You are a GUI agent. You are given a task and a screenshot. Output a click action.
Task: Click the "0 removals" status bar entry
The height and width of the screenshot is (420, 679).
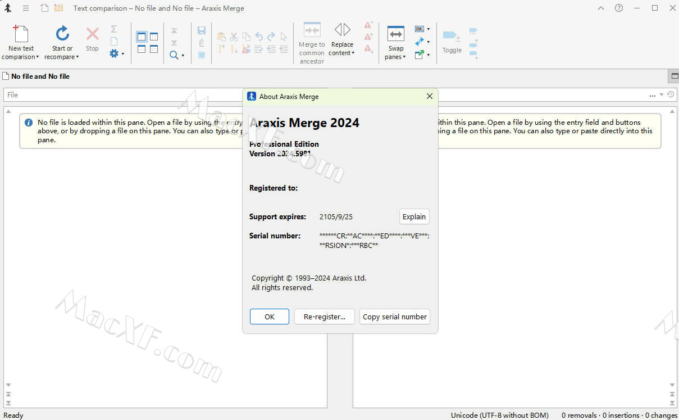pyautogui.click(x=580, y=416)
